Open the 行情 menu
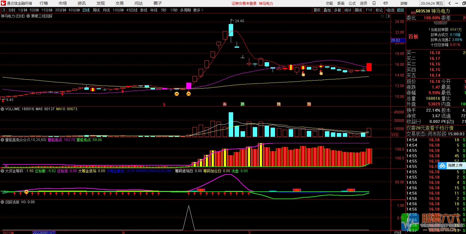Image resolution: width=466 pixels, height=234 pixels. click(x=44, y=3)
